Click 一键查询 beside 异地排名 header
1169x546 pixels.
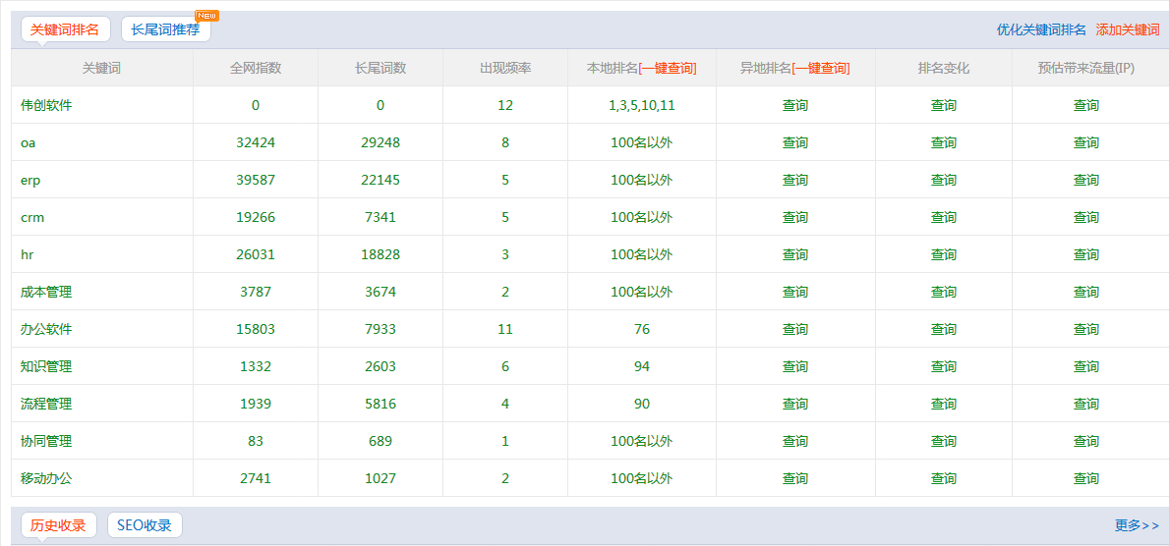tap(821, 68)
